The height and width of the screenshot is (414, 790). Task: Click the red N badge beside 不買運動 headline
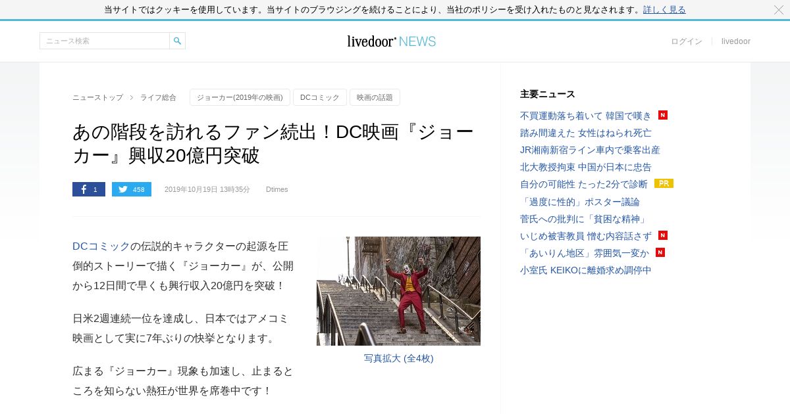(x=663, y=115)
